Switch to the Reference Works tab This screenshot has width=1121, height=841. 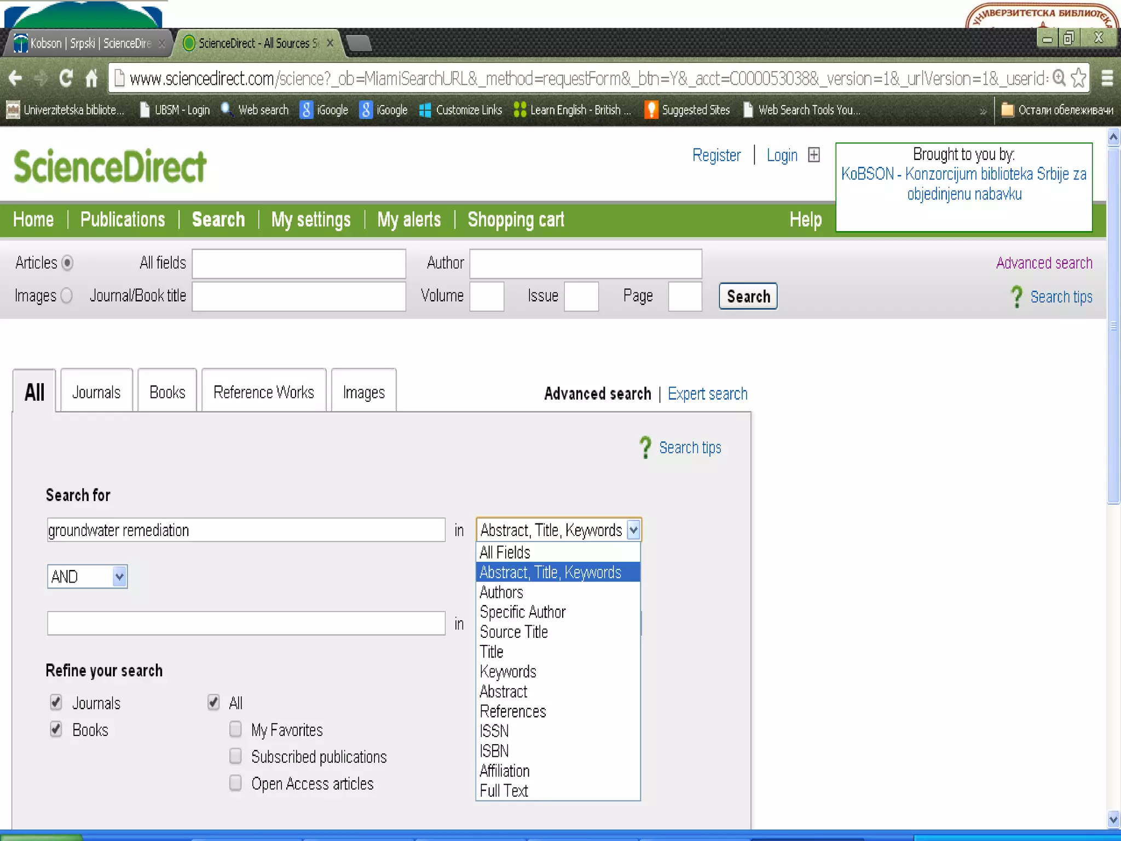[264, 392]
